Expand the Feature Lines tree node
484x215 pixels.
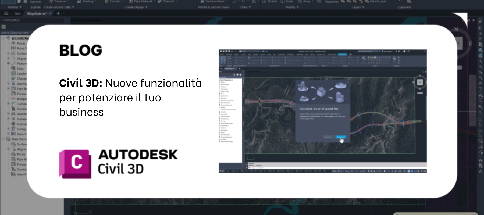pos(8,63)
